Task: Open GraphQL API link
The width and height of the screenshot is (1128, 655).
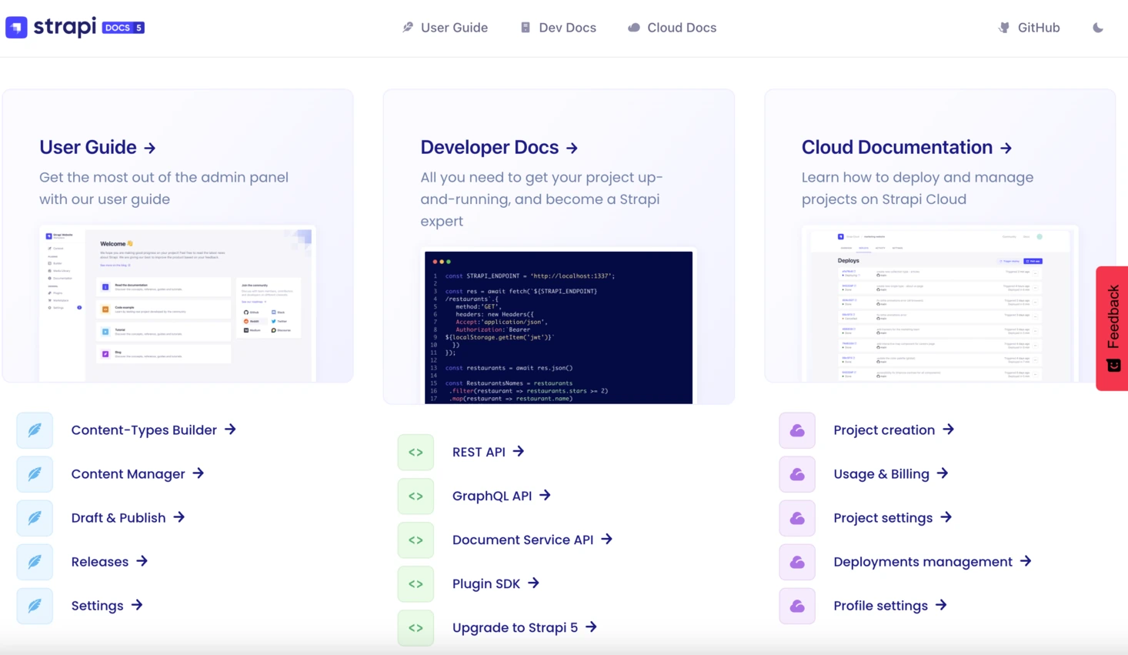Action: click(502, 496)
